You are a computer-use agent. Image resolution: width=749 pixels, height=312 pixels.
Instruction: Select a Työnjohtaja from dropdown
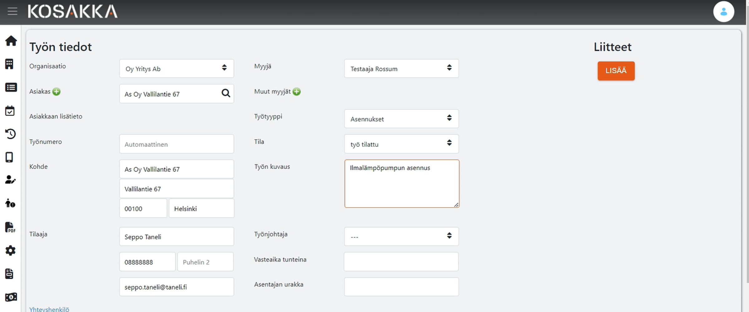401,237
